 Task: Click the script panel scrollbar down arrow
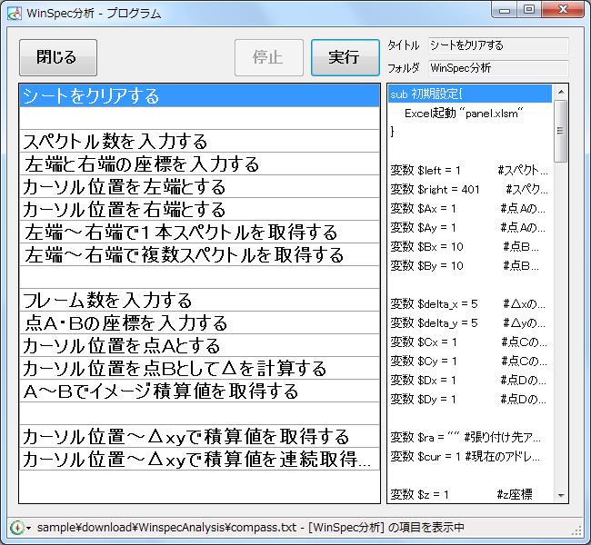(561, 495)
